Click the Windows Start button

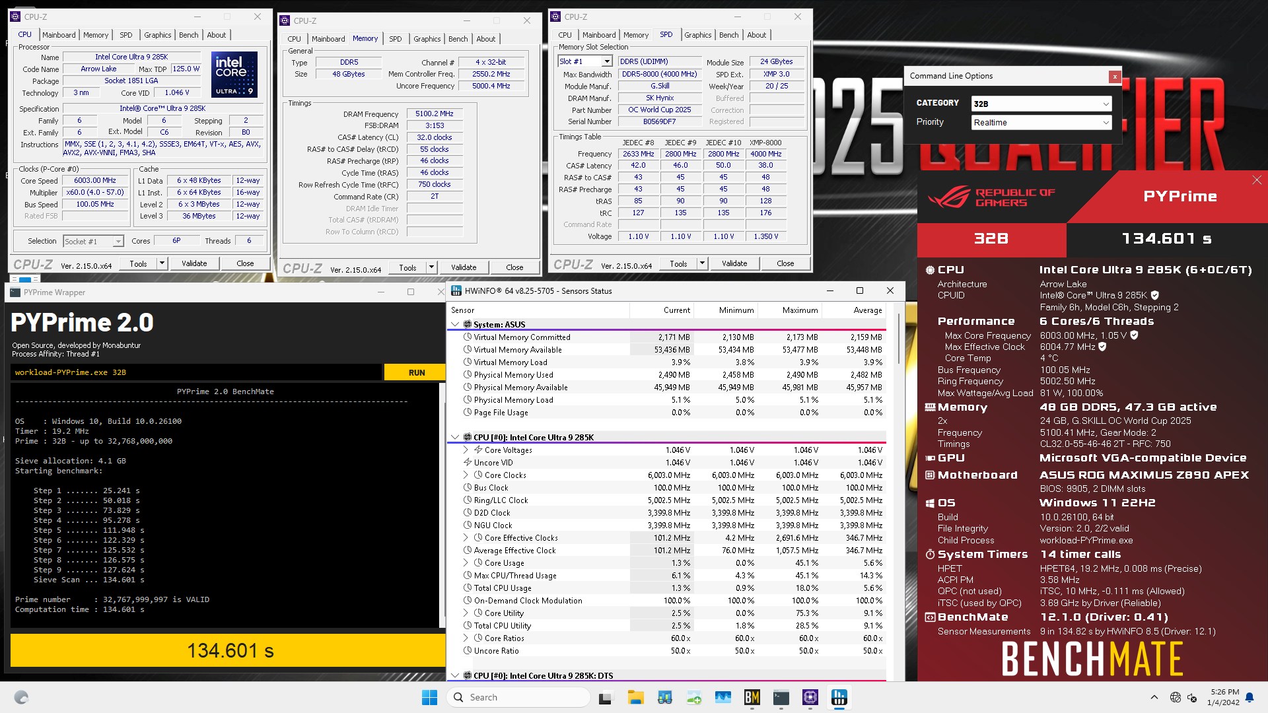point(429,697)
